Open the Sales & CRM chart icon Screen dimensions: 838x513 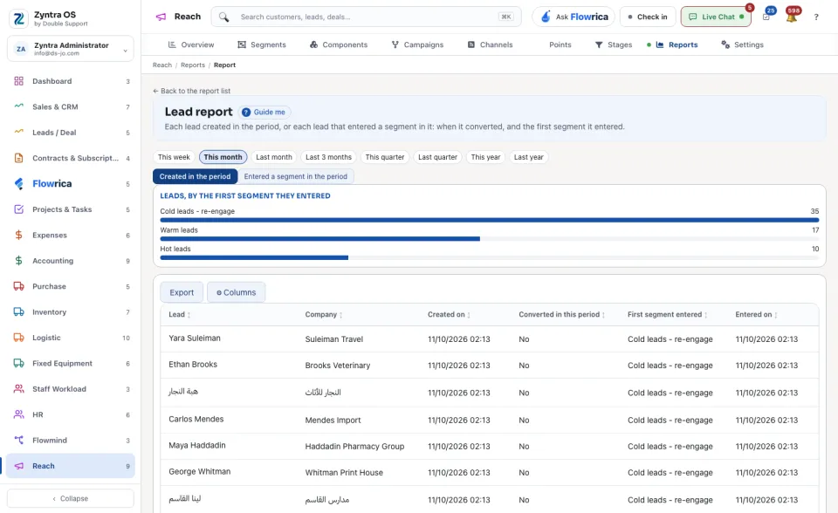click(18, 106)
